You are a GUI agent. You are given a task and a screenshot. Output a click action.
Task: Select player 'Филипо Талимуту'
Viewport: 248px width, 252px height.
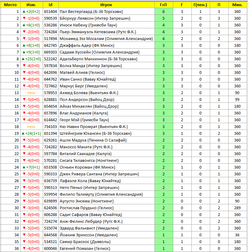[x=77, y=194]
